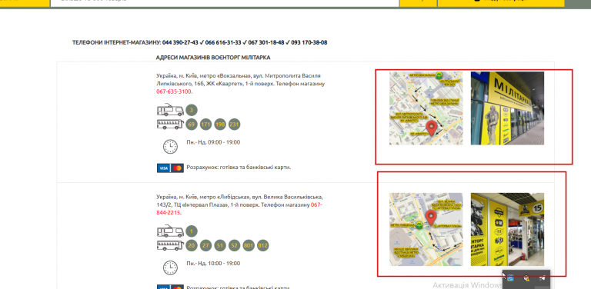Open the Lybidska store map thumbnail
591x289 pixels.
click(426, 230)
